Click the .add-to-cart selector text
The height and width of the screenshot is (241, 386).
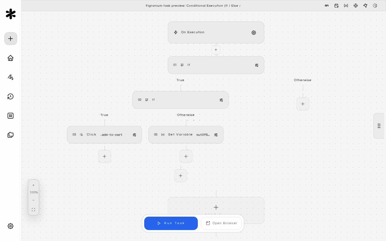(111, 135)
